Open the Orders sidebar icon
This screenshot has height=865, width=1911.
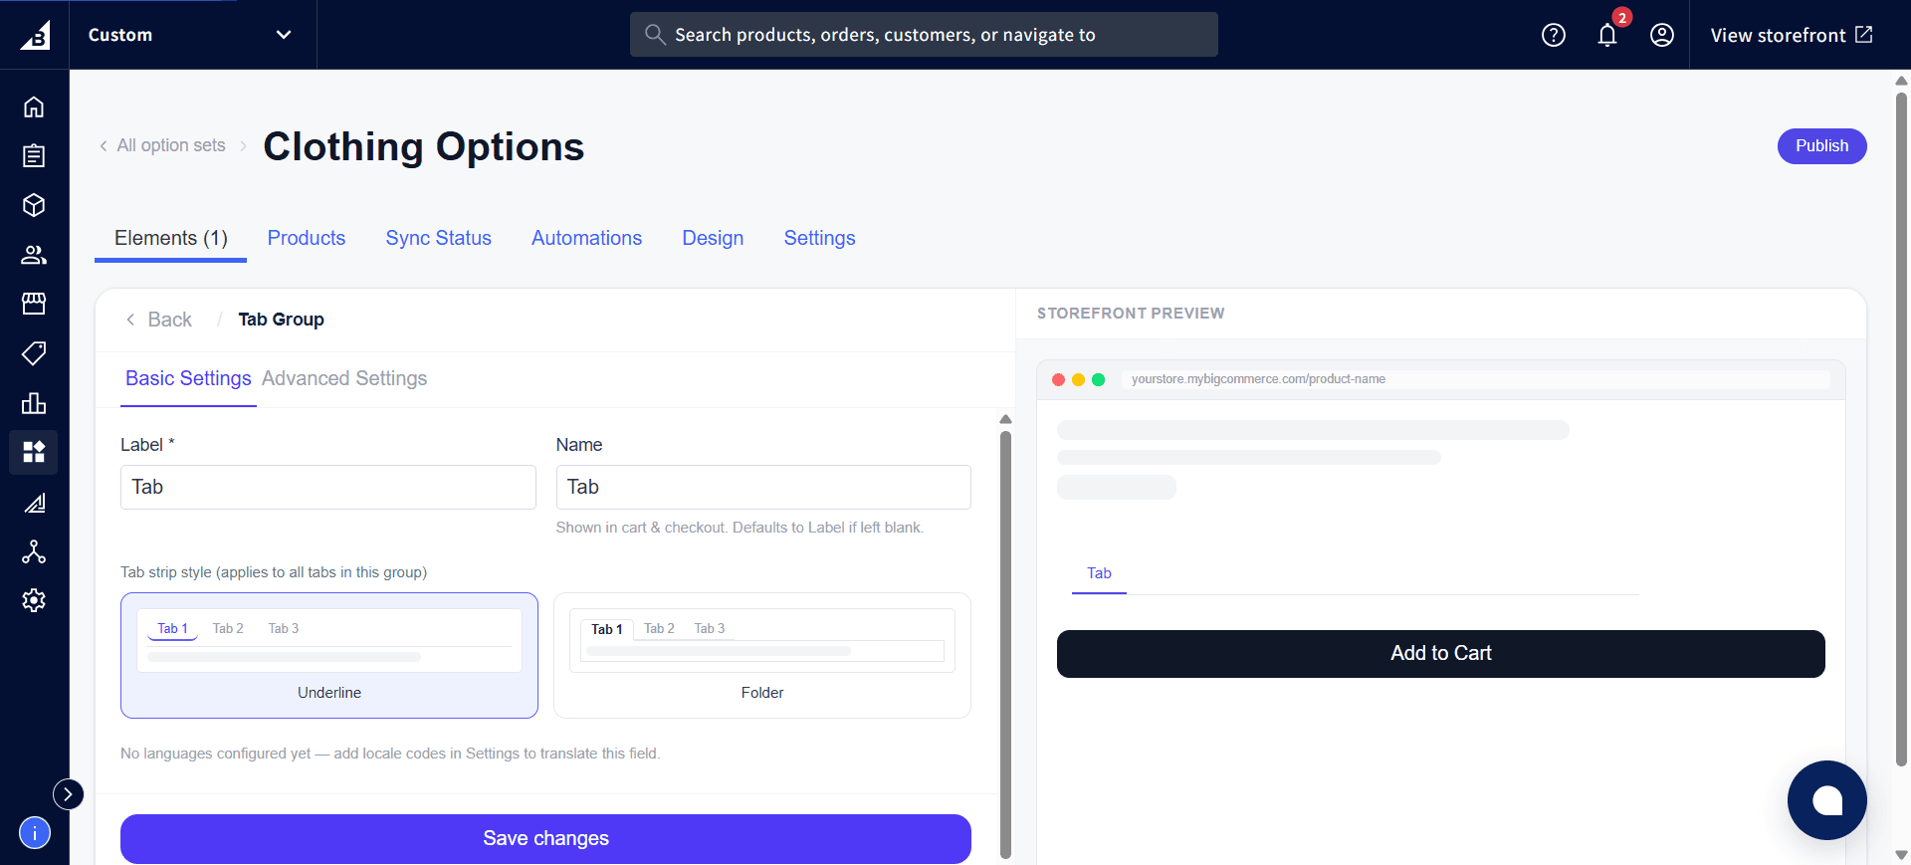point(34,155)
